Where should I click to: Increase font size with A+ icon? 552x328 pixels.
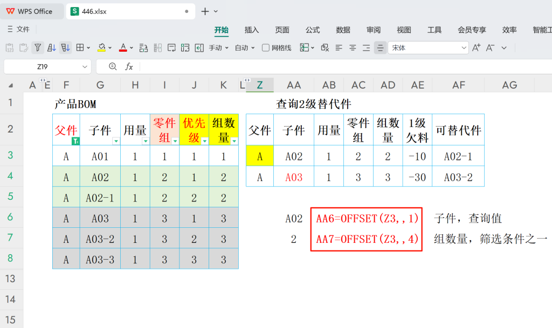(x=477, y=48)
